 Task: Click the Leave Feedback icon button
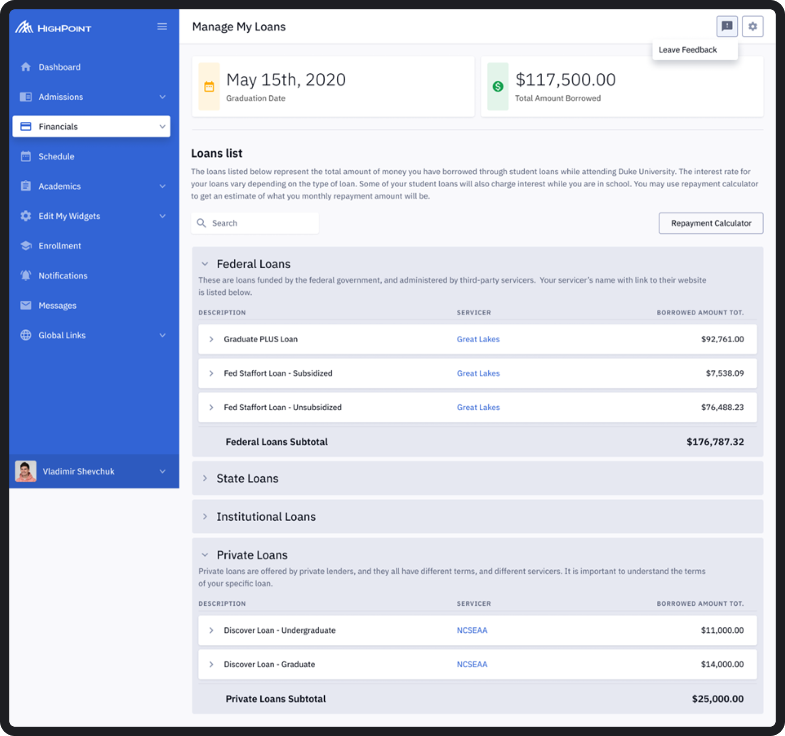pyautogui.click(x=727, y=27)
